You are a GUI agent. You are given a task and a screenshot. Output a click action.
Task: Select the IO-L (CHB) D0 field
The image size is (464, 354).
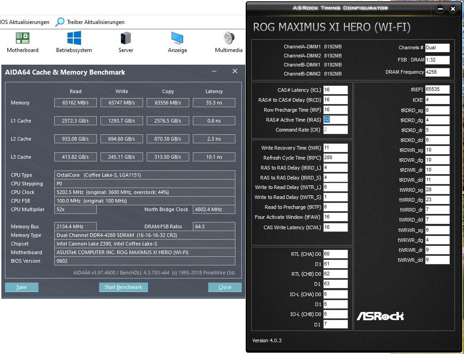point(335,314)
